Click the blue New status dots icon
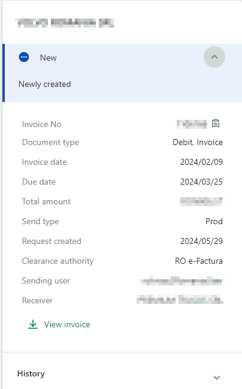Viewport: 242px width, 389px height. [x=24, y=58]
